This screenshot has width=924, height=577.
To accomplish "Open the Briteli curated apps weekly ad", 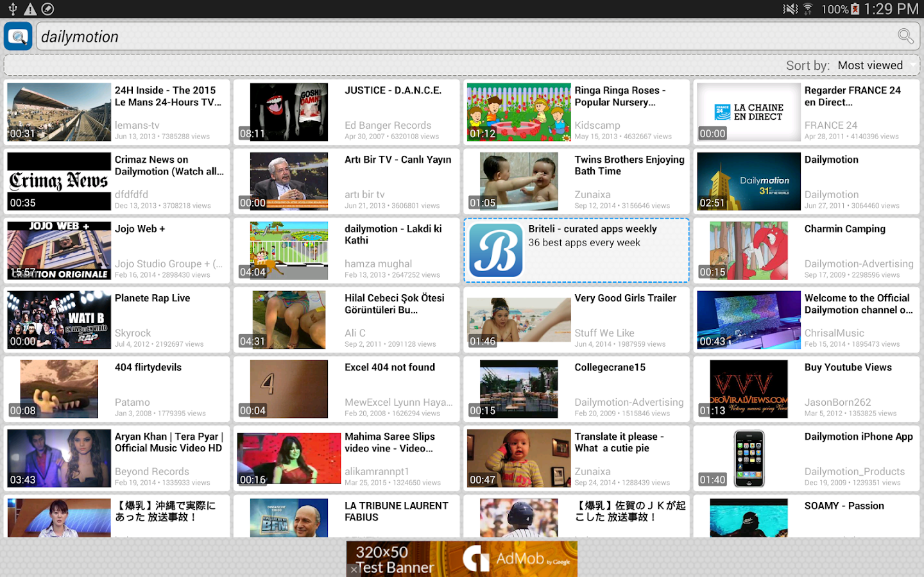I will pyautogui.click(x=577, y=250).
